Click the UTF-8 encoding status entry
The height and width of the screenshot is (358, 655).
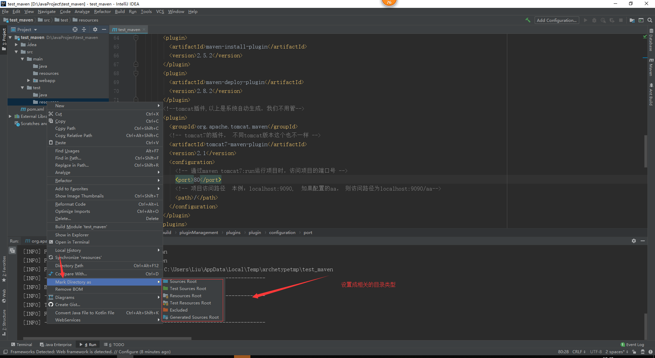[596, 352]
